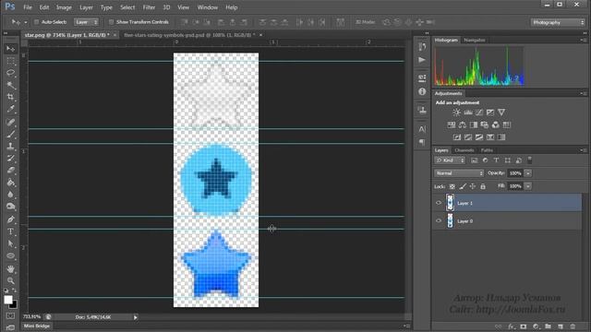
Task: Select the Eyedropper tool
Action: [x=10, y=109]
